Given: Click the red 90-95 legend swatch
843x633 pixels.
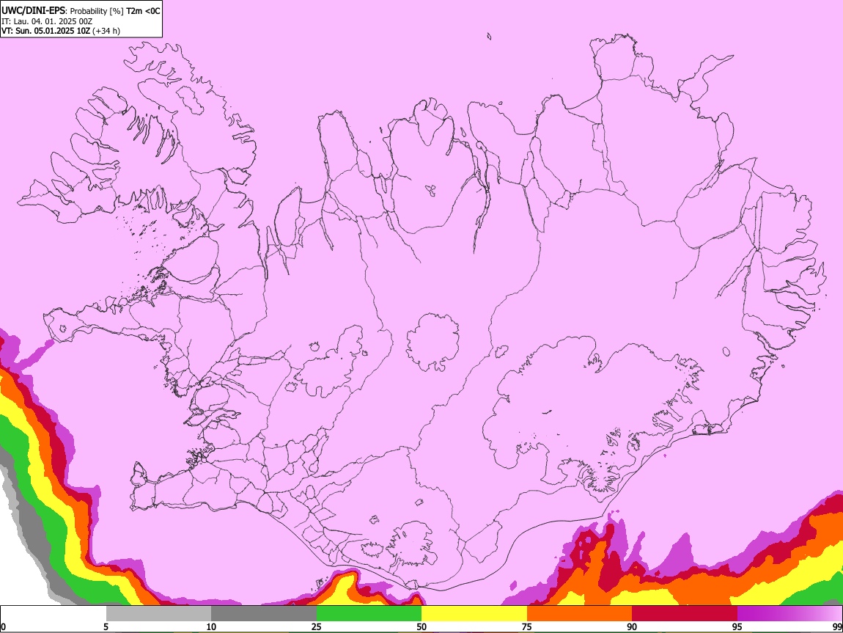Looking at the screenshot, I should 685,614.
